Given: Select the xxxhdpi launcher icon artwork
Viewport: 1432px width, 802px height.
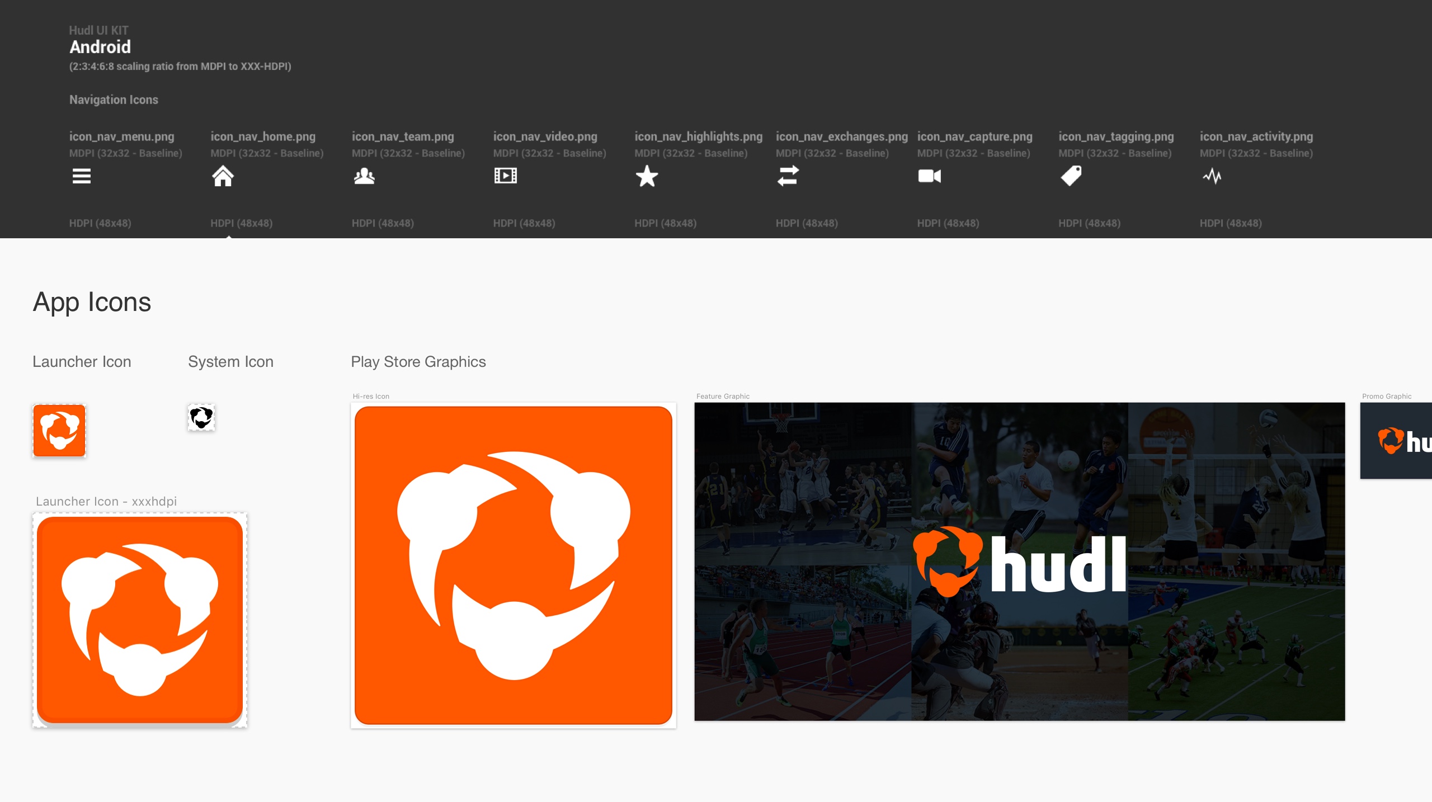Looking at the screenshot, I should point(140,620).
